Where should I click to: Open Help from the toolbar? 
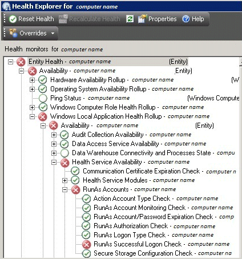click(x=193, y=19)
